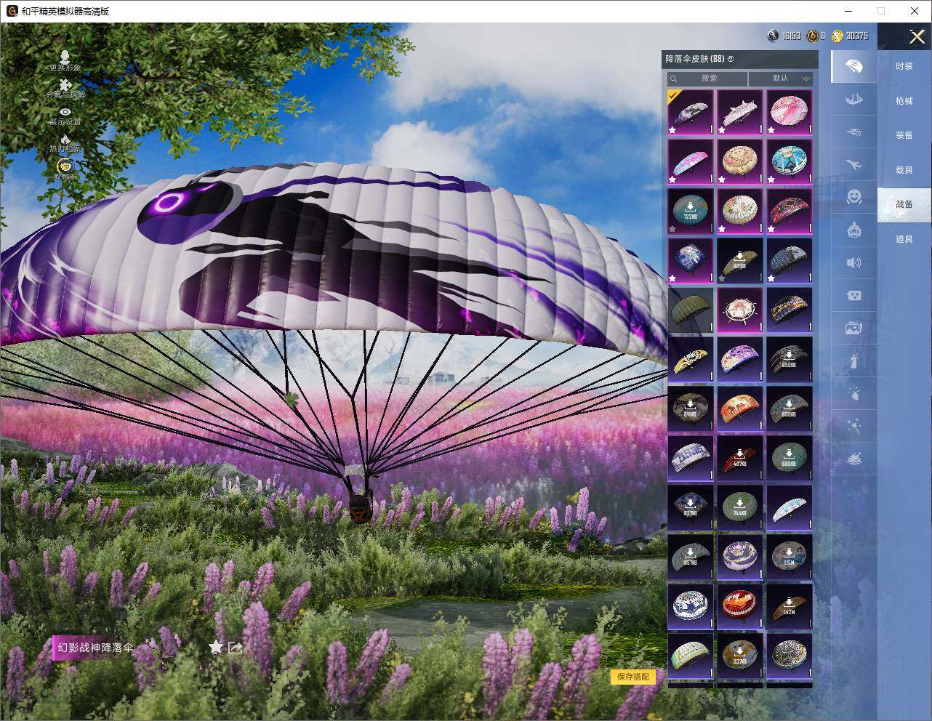Select the speaker voice category icon
This screenshot has width=932, height=721.
click(854, 262)
